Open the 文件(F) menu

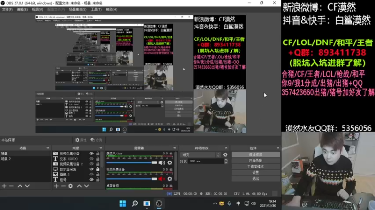coord(7,9)
